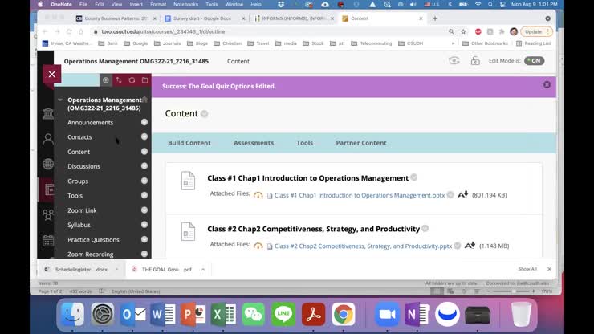Image resolution: width=594 pixels, height=334 pixels.
Task: Open options chevron next to Syllabus
Action: point(144,225)
